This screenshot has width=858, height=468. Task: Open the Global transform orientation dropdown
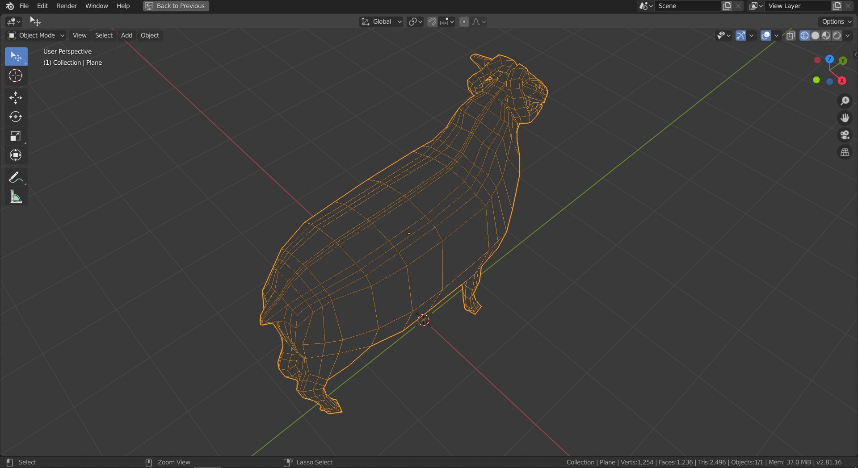[381, 21]
